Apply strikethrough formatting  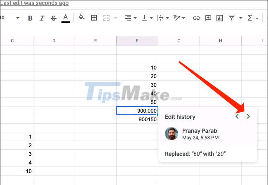(x=54, y=18)
